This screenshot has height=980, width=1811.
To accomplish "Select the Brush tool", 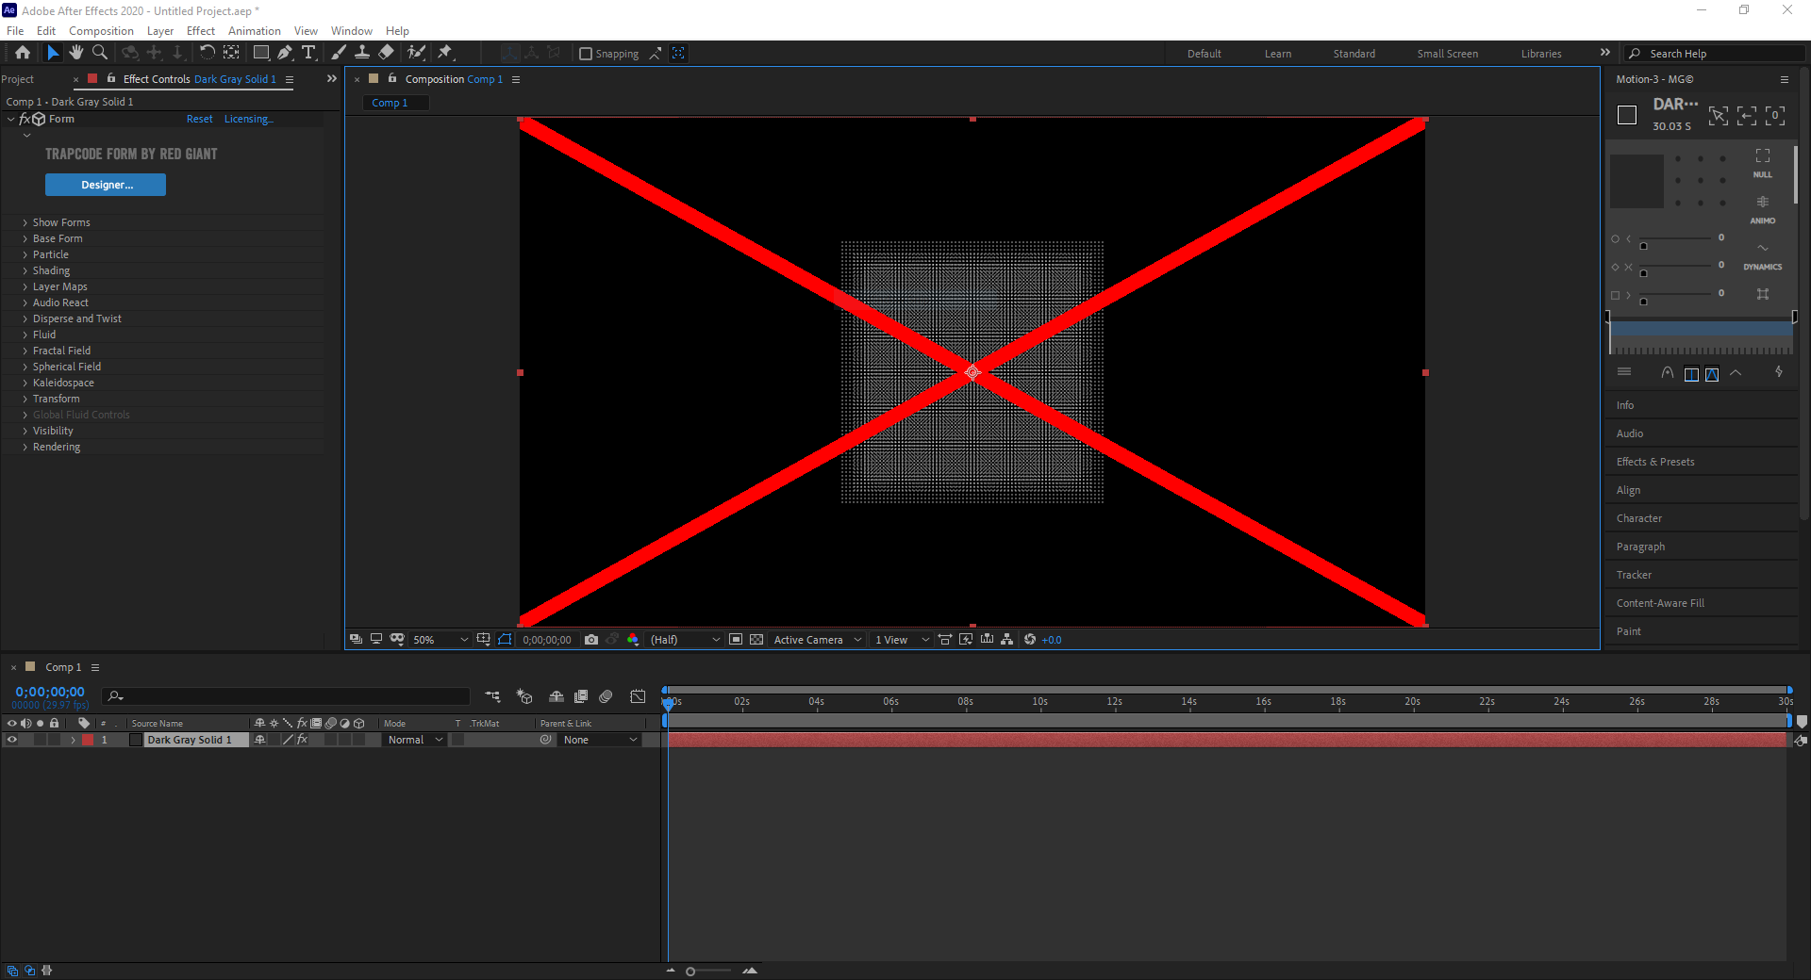I will point(339,53).
